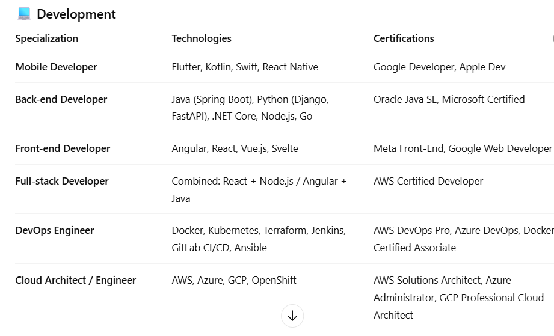
Task: Click the Front-end Developer row label
Action: pyautogui.click(x=63, y=148)
